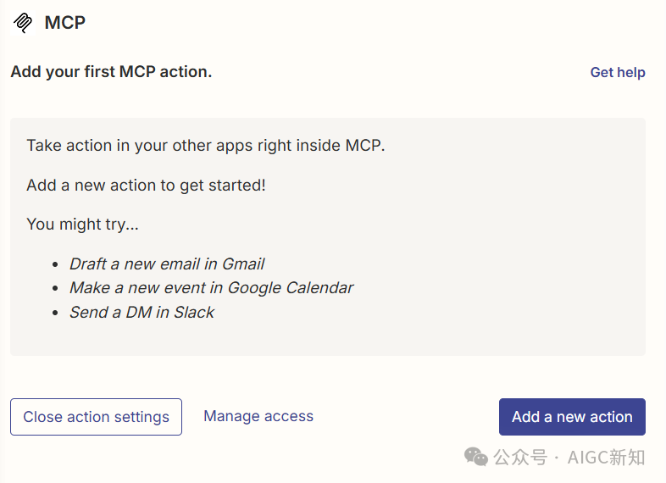The image size is (666, 483).
Task: Click the WeChat icon in the watermark
Action: click(x=475, y=457)
